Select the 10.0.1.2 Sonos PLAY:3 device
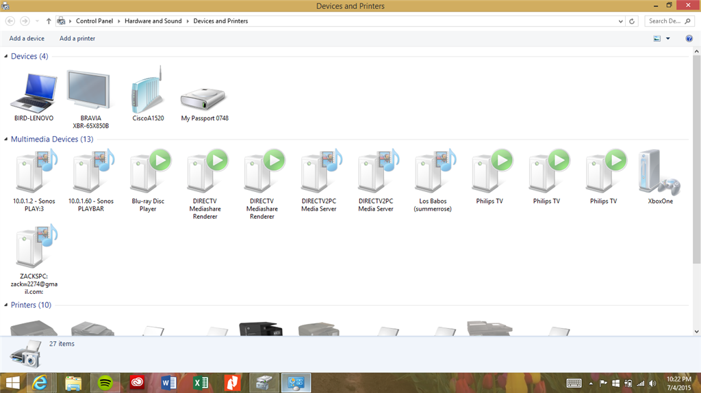Image resolution: width=701 pixels, height=393 pixels. [34, 181]
